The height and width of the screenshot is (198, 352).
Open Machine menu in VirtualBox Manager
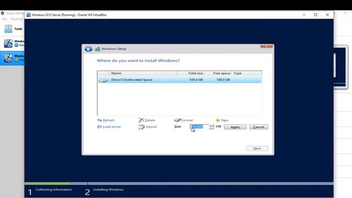(x=17, y=19)
